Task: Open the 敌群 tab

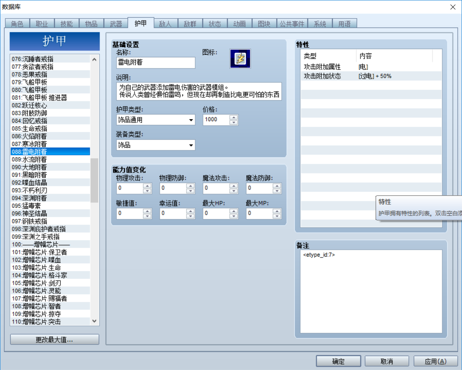Action: point(190,23)
